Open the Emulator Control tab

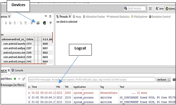click(x=160, y=17)
